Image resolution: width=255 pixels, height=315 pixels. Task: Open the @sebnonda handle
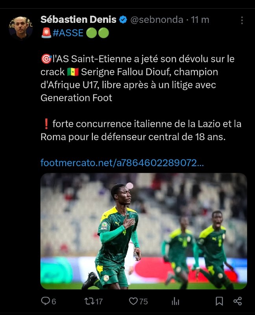157,20
